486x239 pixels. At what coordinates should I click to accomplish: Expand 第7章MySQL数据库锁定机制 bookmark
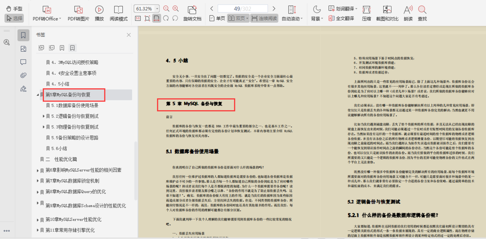(38, 181)
